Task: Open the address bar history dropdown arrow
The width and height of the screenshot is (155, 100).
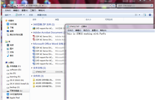Action: click(x=110, y=6)
